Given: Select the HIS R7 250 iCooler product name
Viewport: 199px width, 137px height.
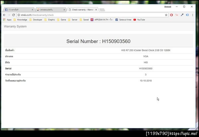Looking at the screenshot, I should coord(146,50).
